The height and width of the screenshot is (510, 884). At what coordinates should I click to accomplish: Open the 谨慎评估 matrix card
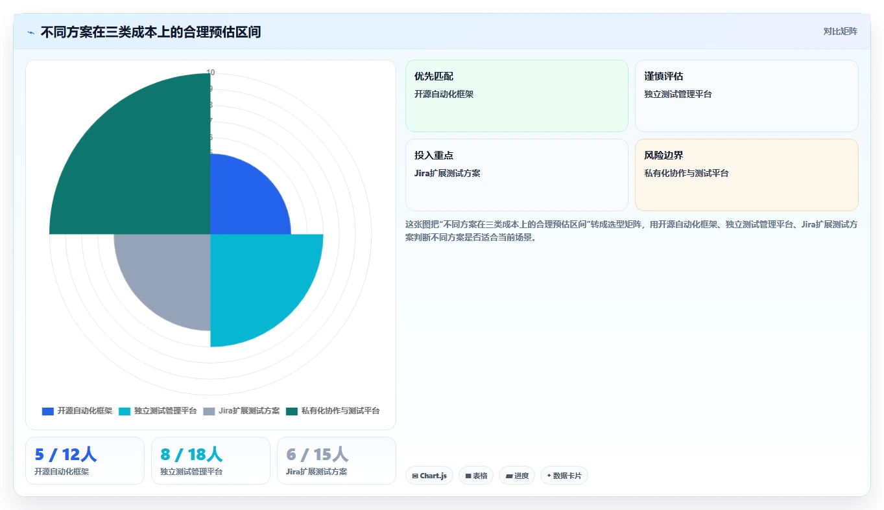pyautogui.click(x=747, y=96)
